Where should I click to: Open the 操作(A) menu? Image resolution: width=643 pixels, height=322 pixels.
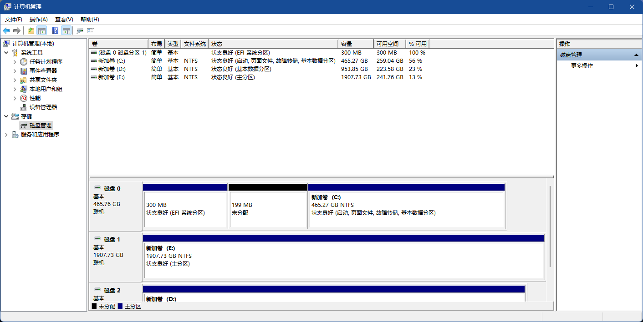click(38, 20)
